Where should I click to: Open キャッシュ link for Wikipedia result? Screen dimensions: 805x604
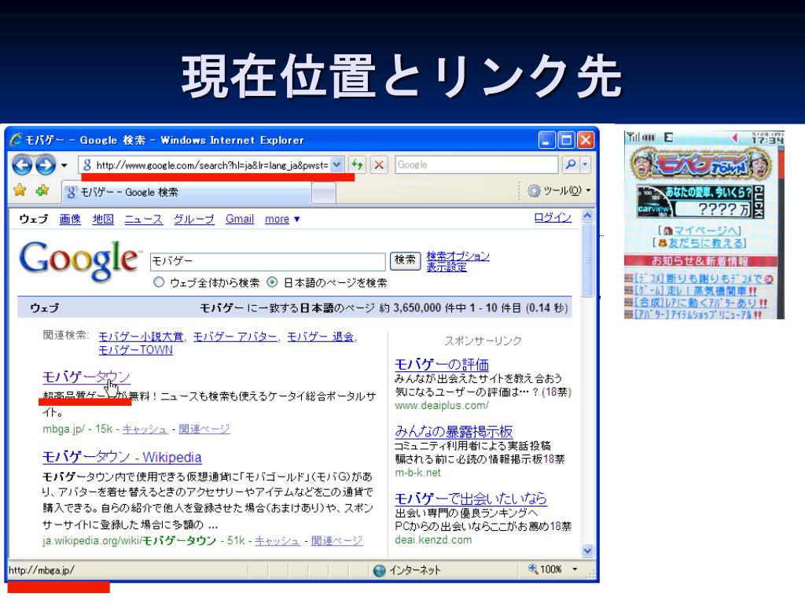pos(278,541)
